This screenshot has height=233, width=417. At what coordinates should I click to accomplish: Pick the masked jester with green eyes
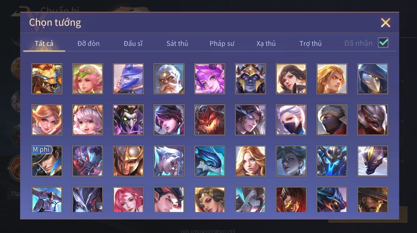tap(128, 120)
